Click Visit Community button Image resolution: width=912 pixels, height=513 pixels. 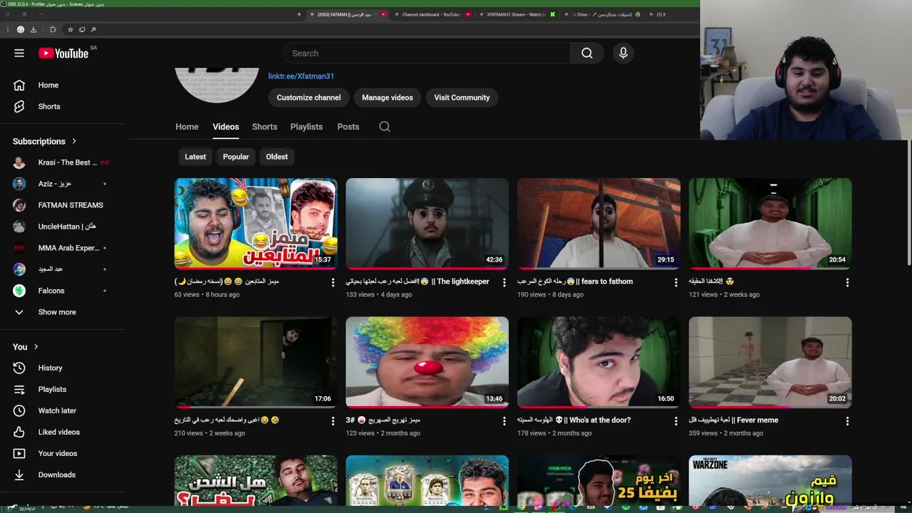[x=462, y=98]
